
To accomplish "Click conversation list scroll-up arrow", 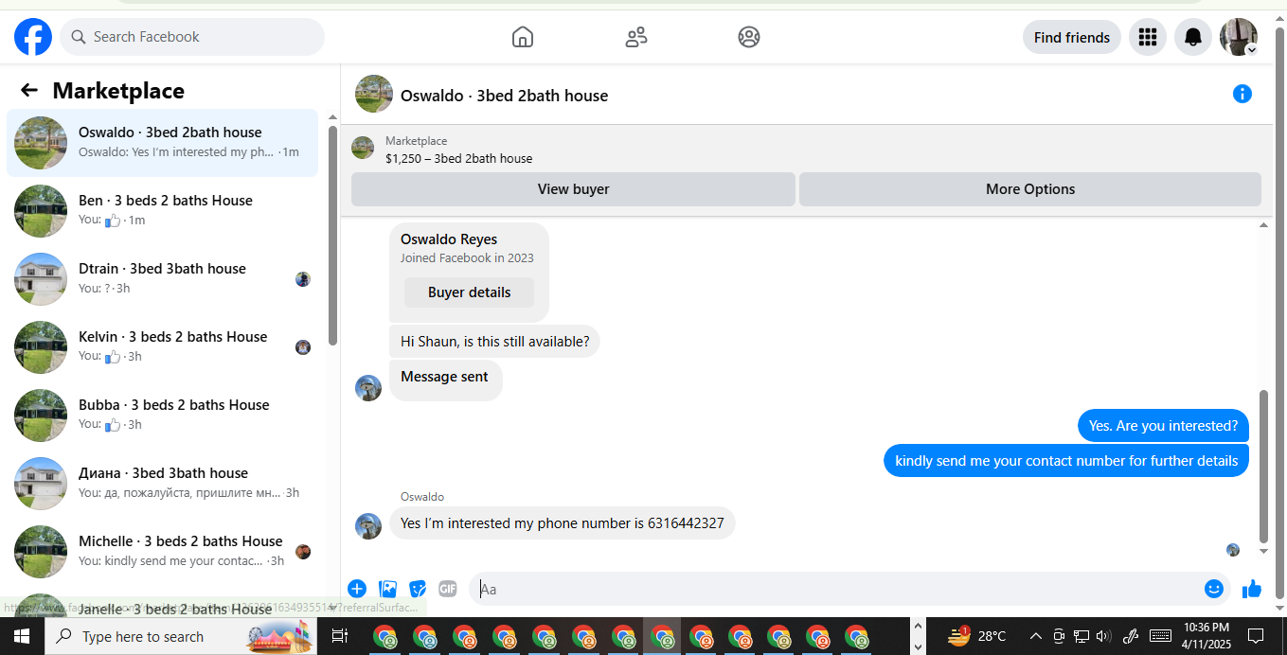I will (332, 117).
